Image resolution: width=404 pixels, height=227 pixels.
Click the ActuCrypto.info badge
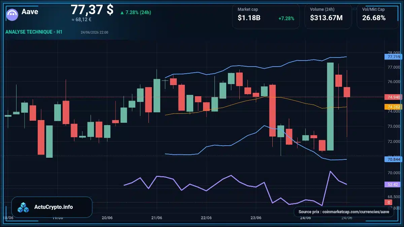pyautogui.click(x=52, y=207)
